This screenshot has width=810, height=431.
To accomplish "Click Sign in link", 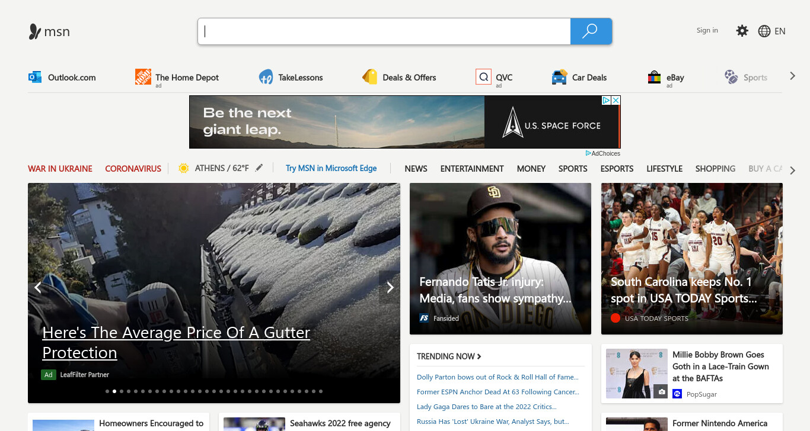I will pos(707,30).
